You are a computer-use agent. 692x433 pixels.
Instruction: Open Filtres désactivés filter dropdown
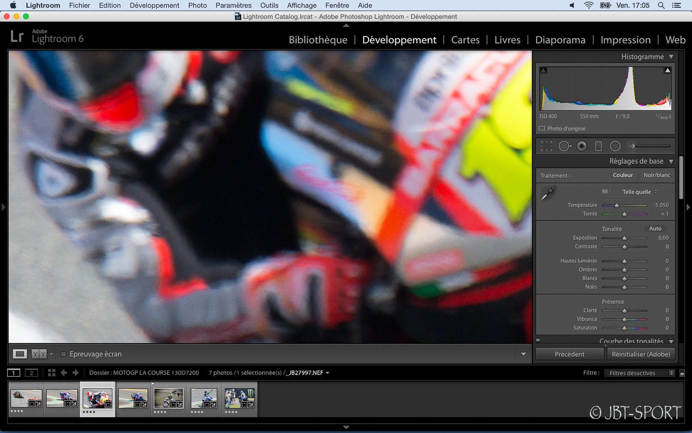tap(640, 373)
